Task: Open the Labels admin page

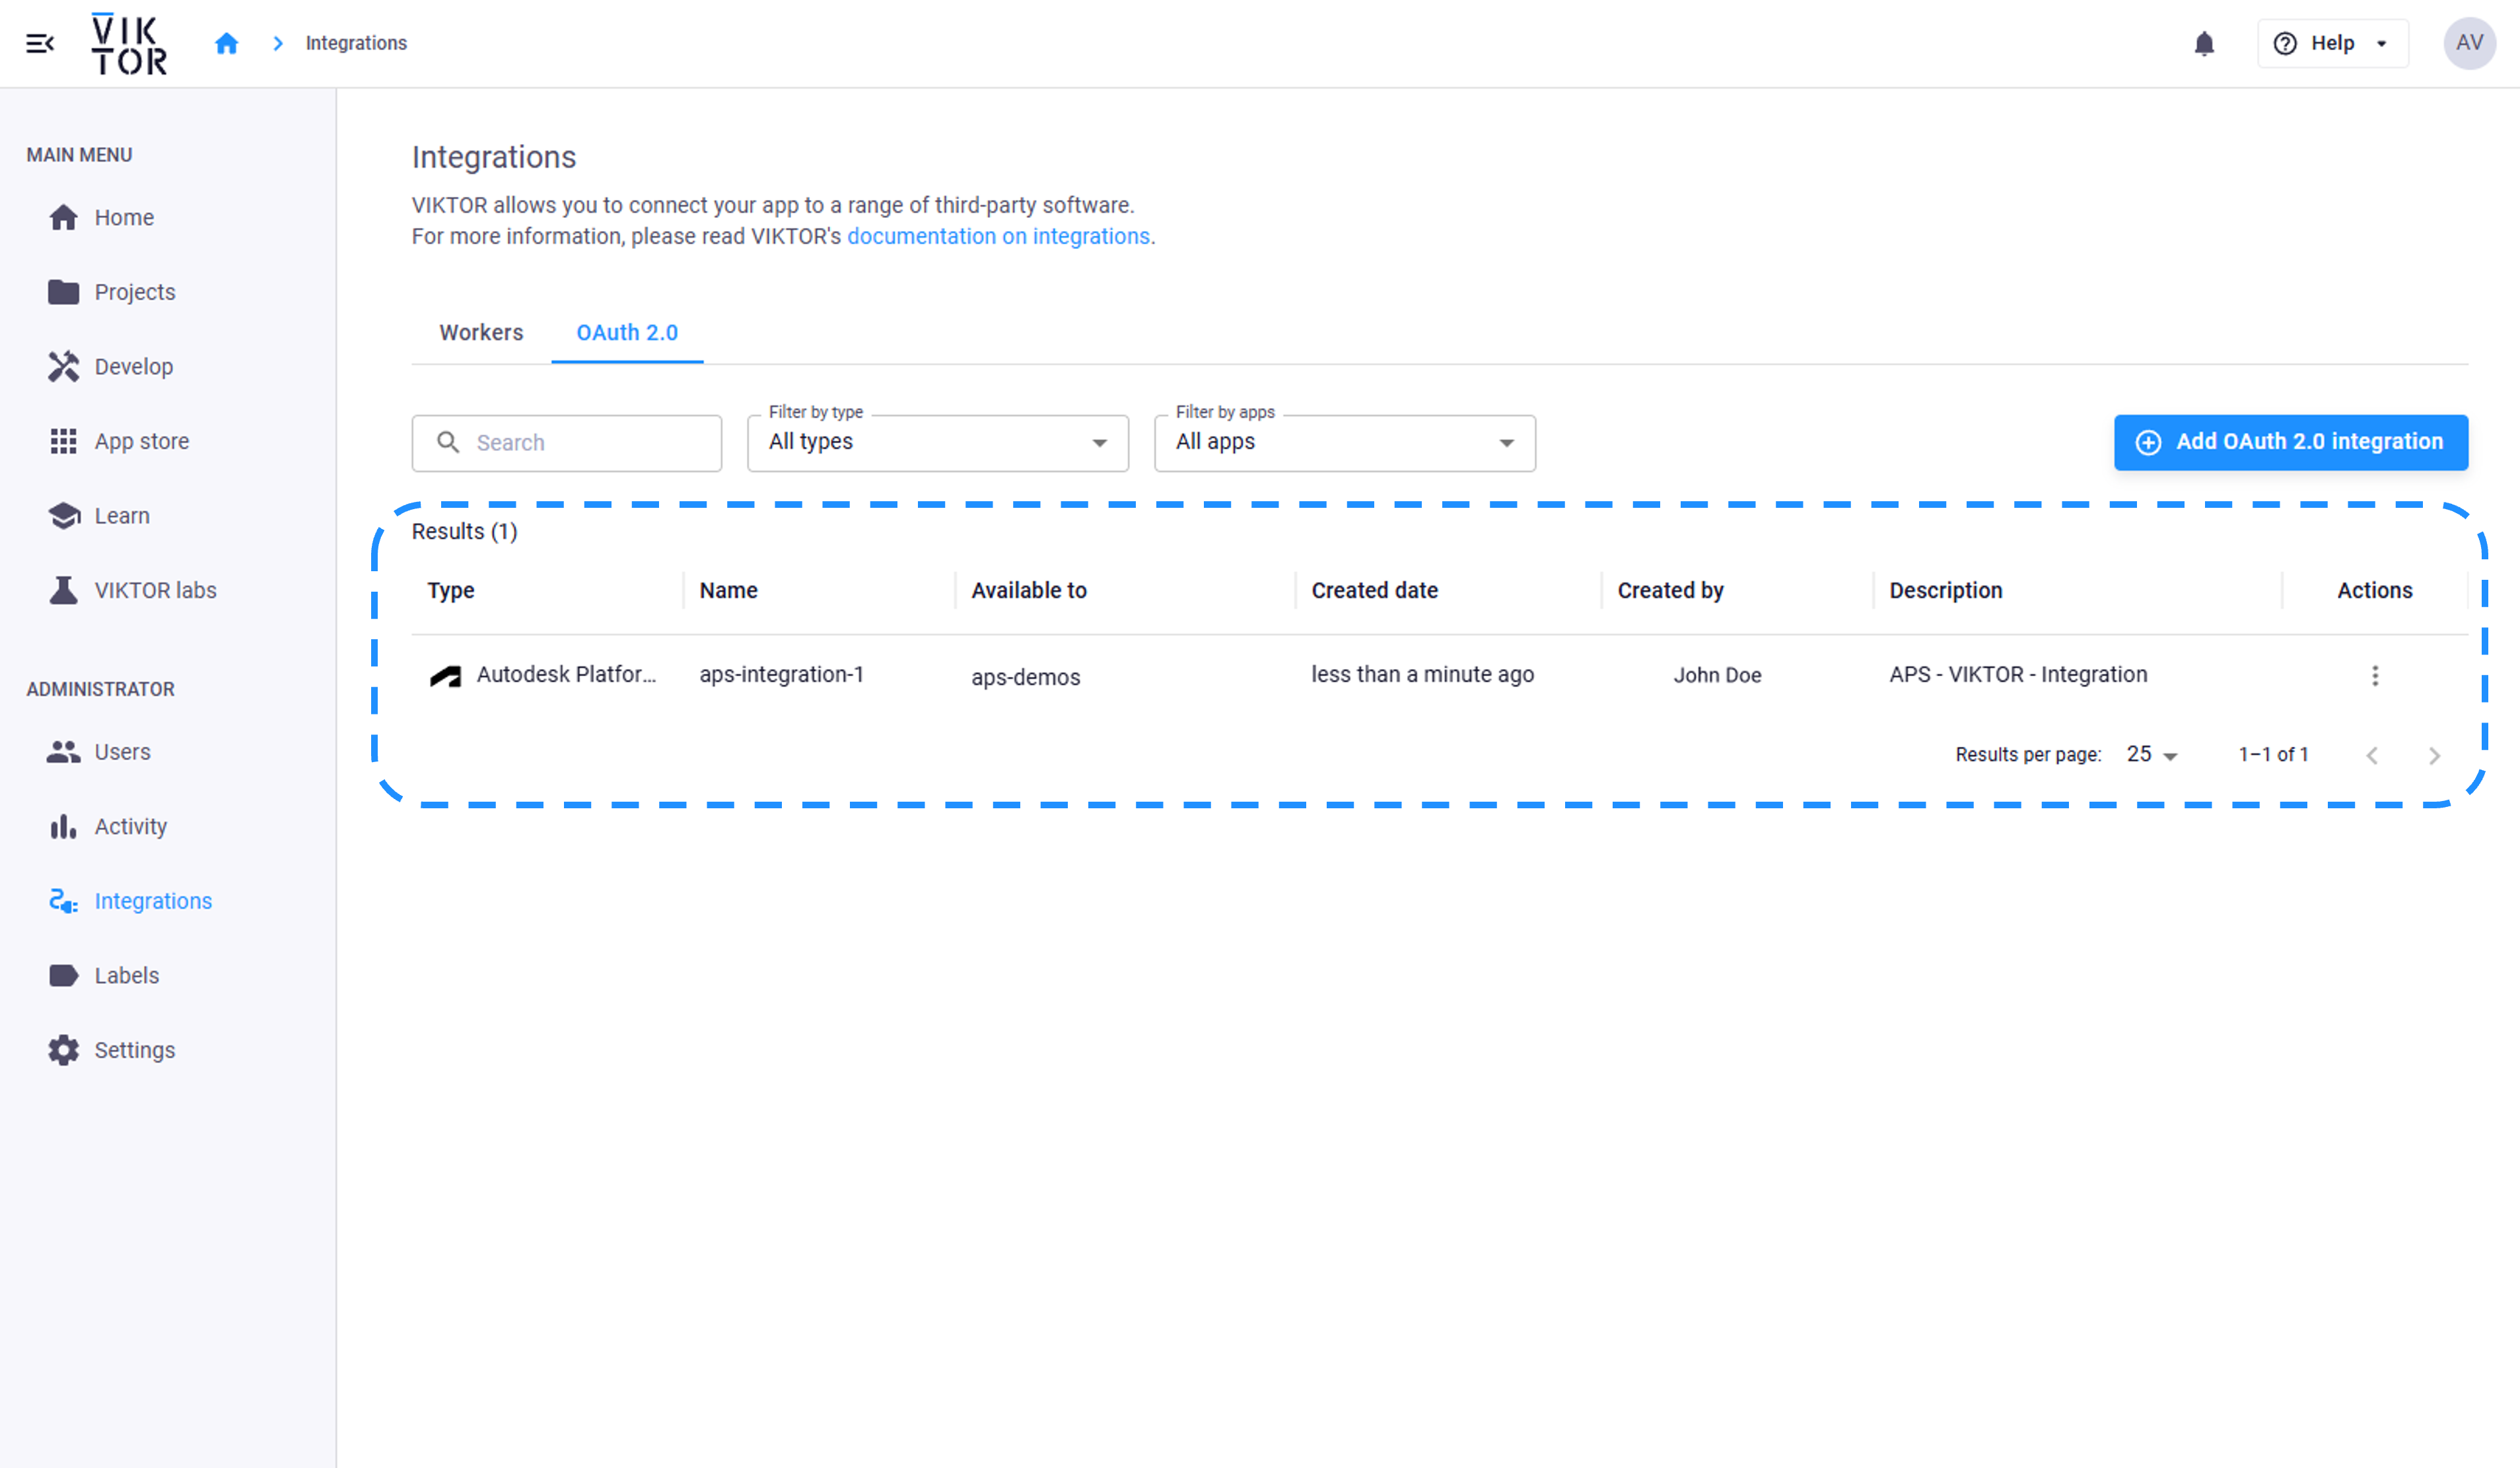Action: tap(126, 975)
